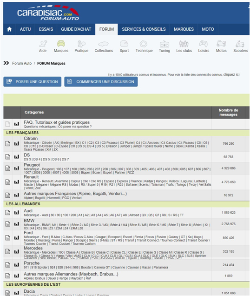Open the Citroën forum category
The width and height of the screenshot is (250, 296).
click(31, 139)
